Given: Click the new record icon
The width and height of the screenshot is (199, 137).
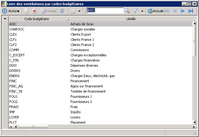Looking at the screenshot, I should pos(27,11).
